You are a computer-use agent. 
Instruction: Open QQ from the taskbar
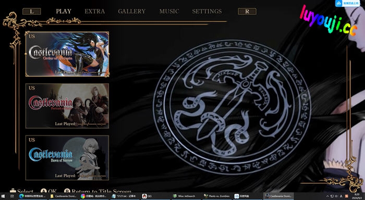point(155,196)
